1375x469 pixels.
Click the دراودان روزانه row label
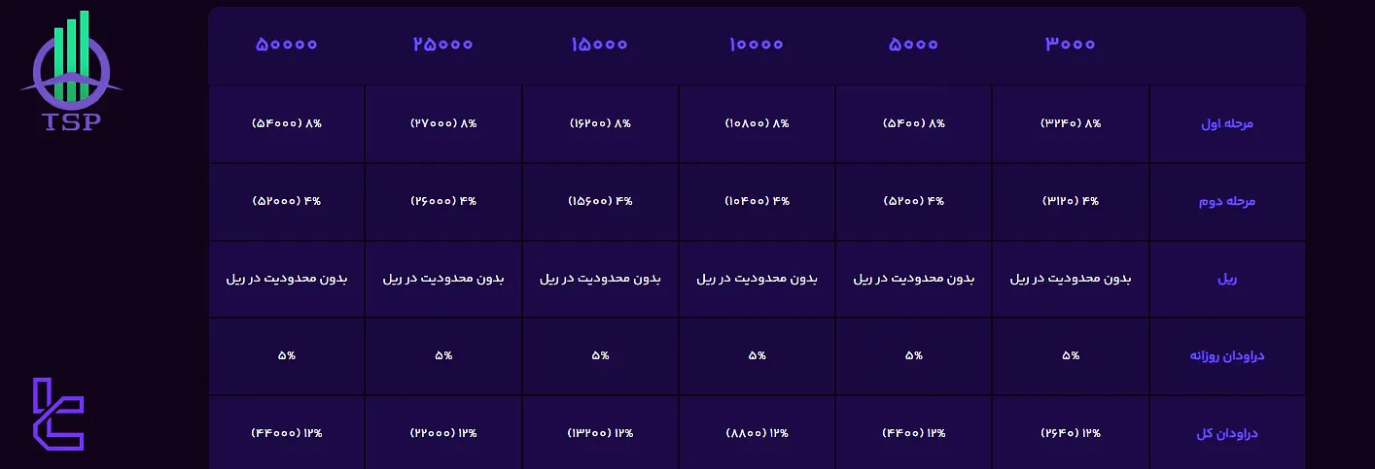coord(1227,356)
